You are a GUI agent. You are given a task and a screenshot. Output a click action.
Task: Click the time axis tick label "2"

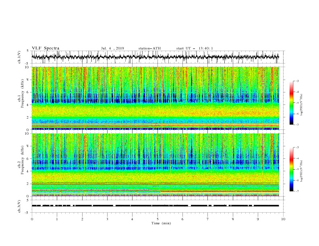point(82,219)
